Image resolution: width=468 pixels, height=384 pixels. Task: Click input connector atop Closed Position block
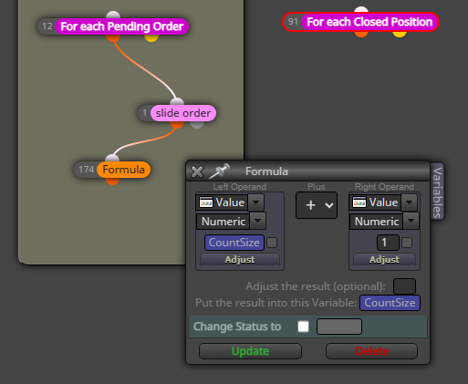pos(361,10)
